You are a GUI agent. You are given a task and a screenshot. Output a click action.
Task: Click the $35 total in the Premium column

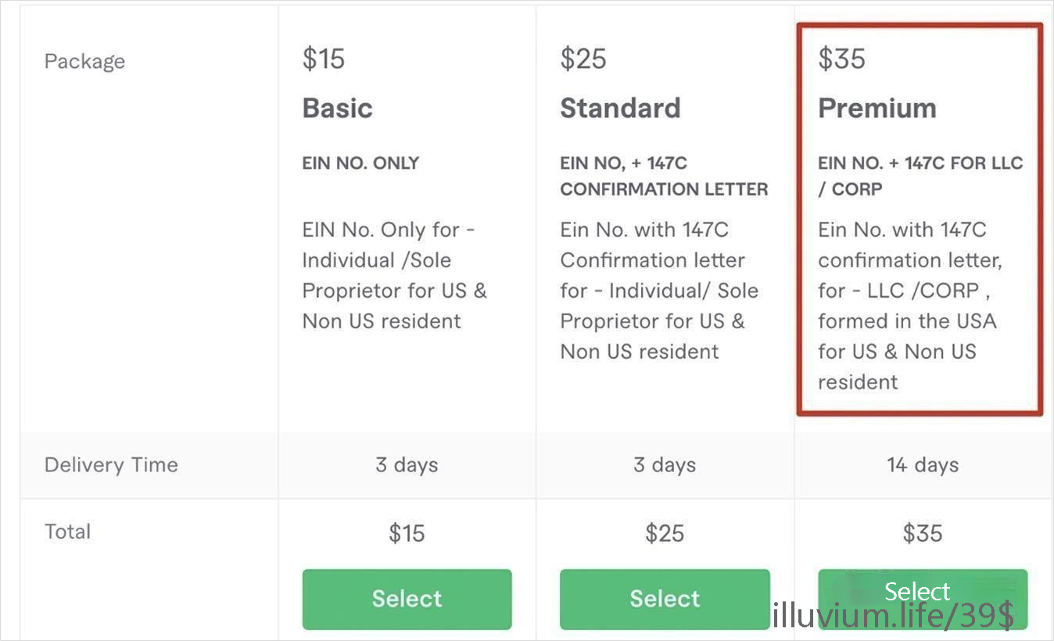pos(922,533)
